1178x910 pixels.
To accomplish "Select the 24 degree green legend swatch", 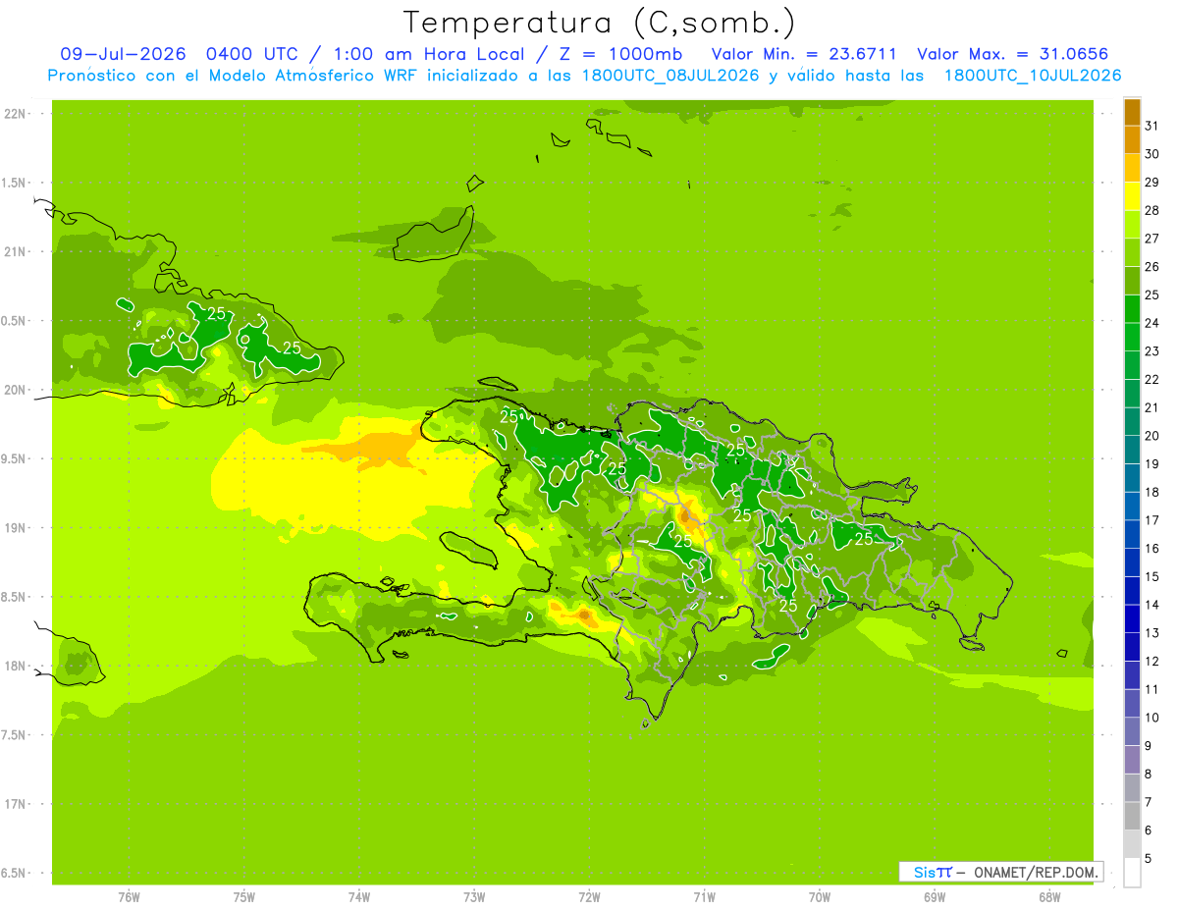I will 1132,309.
